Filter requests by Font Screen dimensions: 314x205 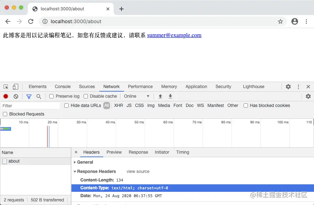click(x=178, y=106)
